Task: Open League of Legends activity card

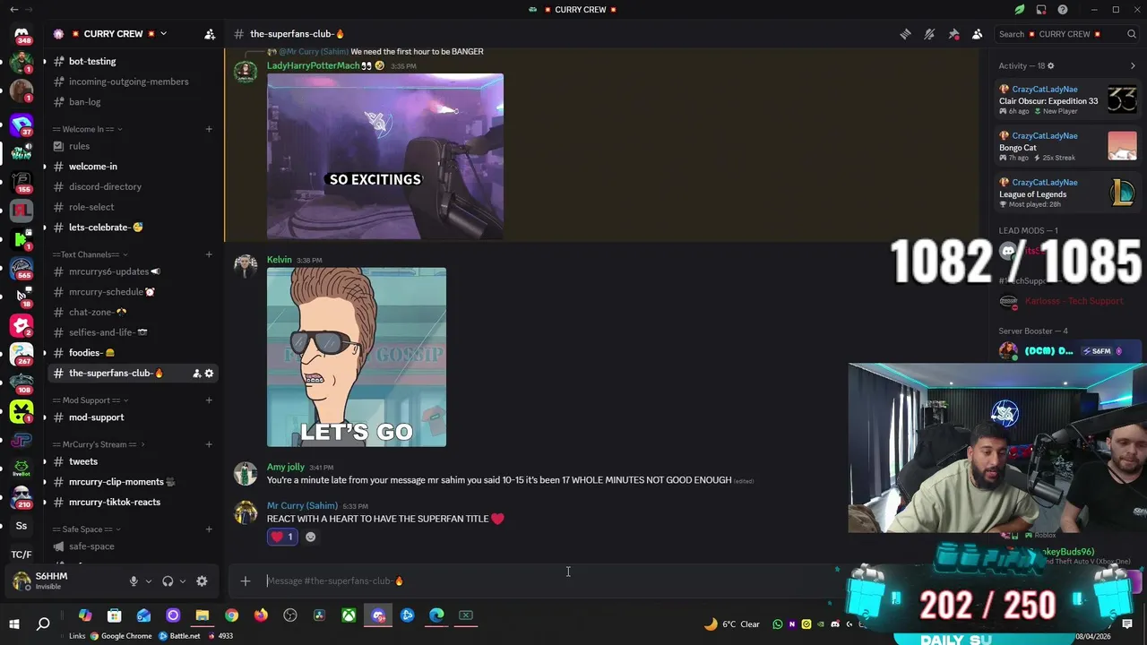Action: [x=1068, y=193]
